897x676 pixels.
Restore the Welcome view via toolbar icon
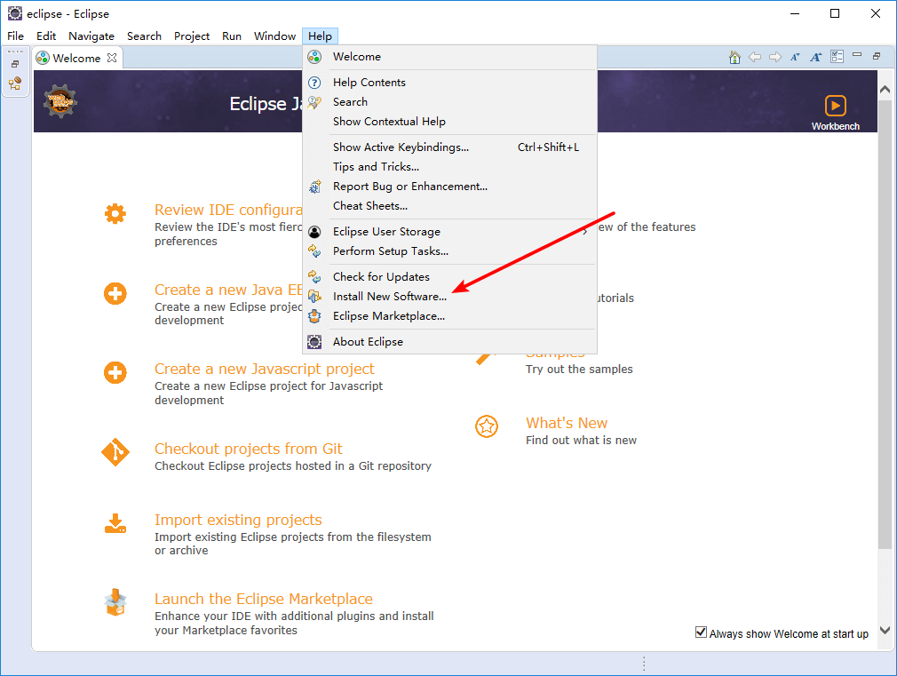point(877,56)
